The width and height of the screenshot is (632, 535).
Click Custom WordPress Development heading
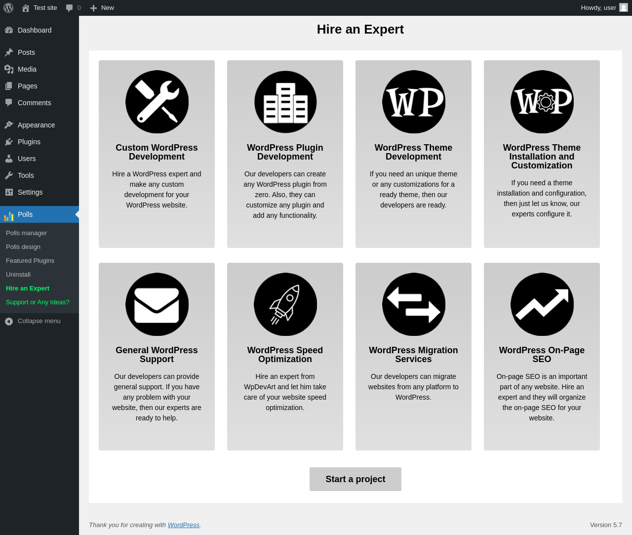(x=157, y=152)
